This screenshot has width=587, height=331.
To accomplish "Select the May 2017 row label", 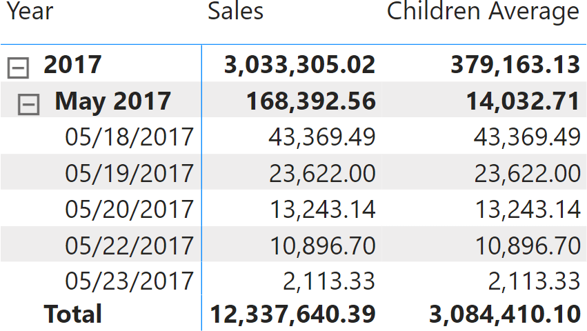I will (112, 101).
